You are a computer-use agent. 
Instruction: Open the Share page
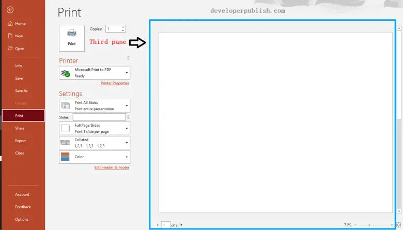click(x=20, y=128)
